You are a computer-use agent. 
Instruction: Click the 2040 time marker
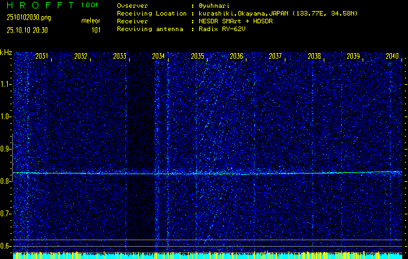(x=392, y=57)
